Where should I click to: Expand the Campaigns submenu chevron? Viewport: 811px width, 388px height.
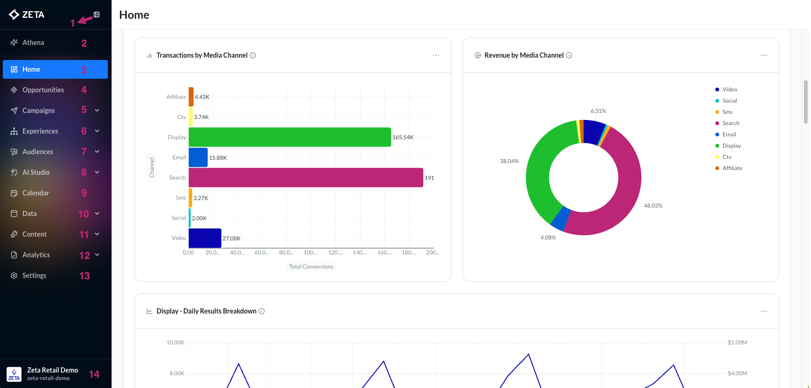click(97, 111)
